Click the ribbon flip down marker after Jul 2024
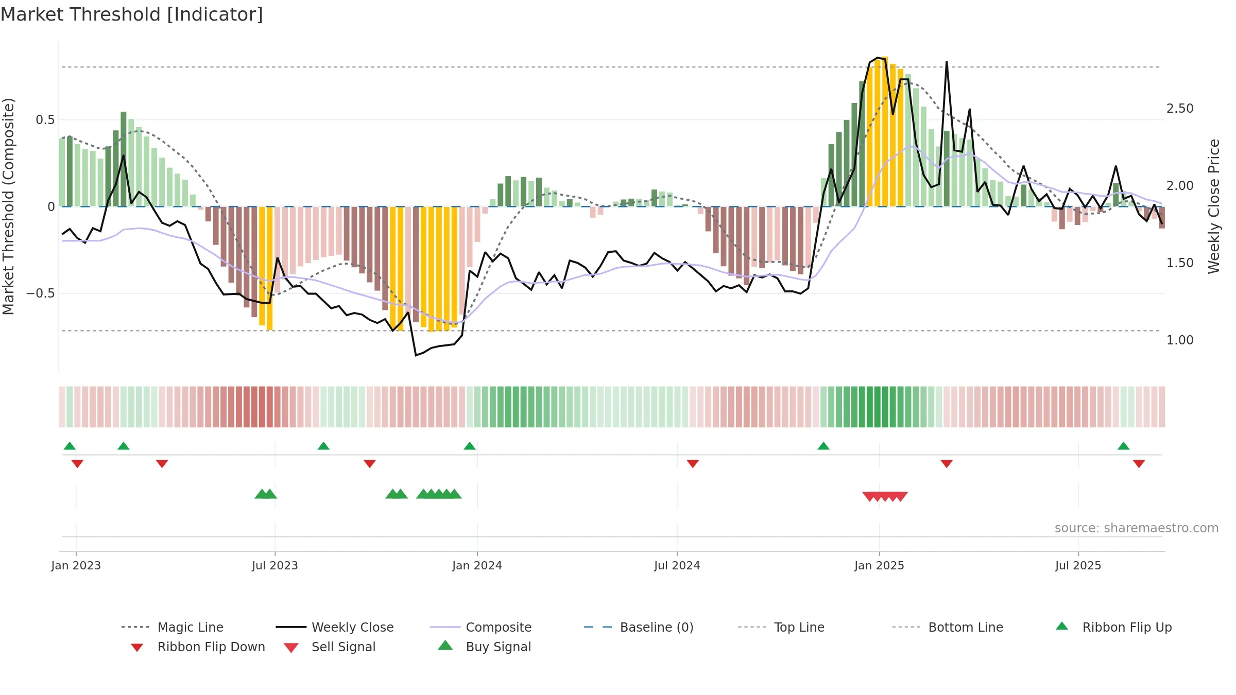The image size is (1236, 695). click(693, 464)
